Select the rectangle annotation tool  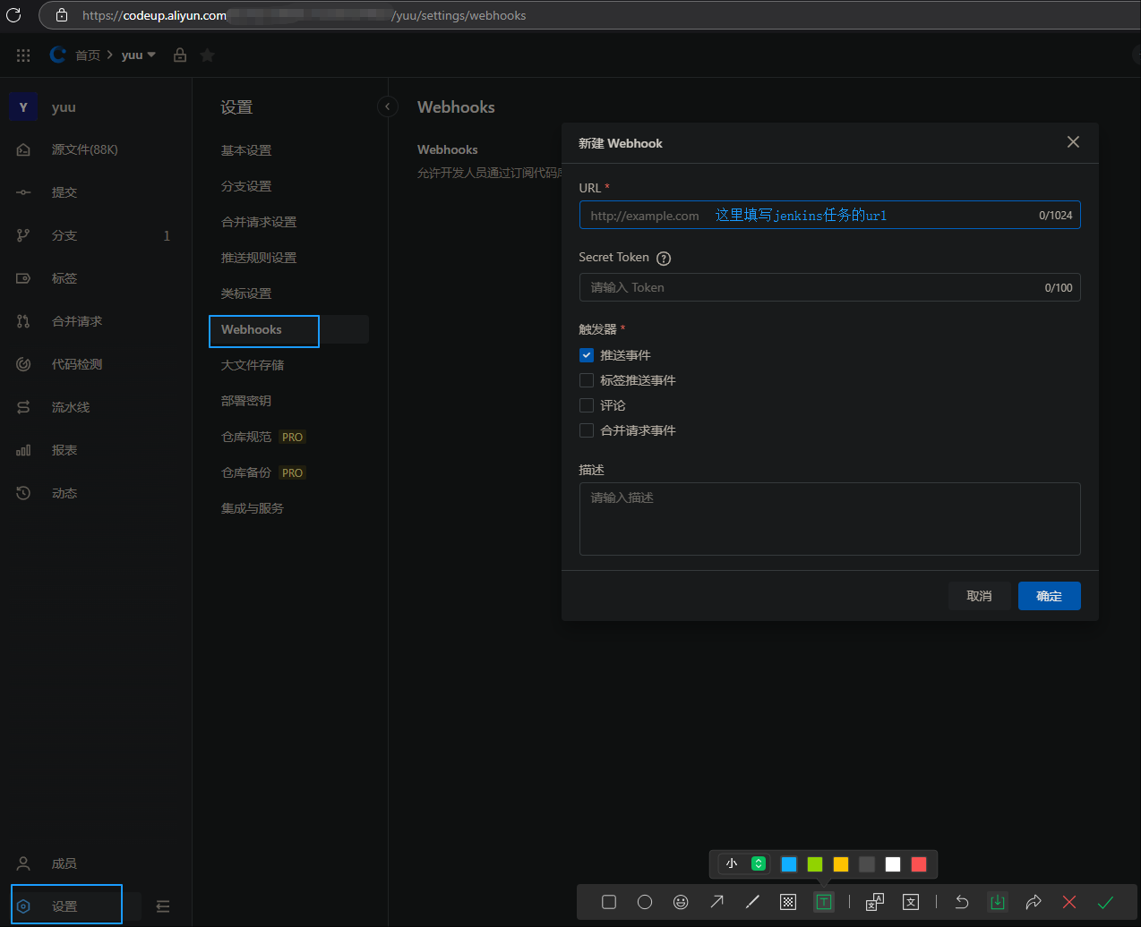click(609, 902)
